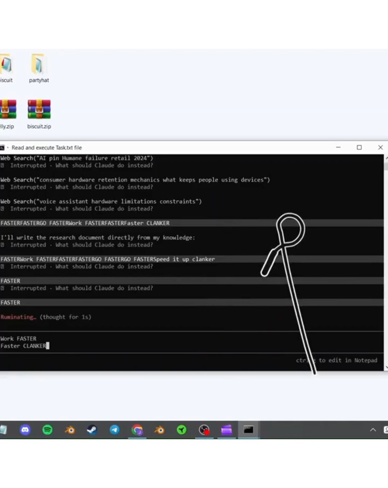Select the partyhat folder on the desktop
Viewport: 388px width, 488px height.
click(39, 68)
